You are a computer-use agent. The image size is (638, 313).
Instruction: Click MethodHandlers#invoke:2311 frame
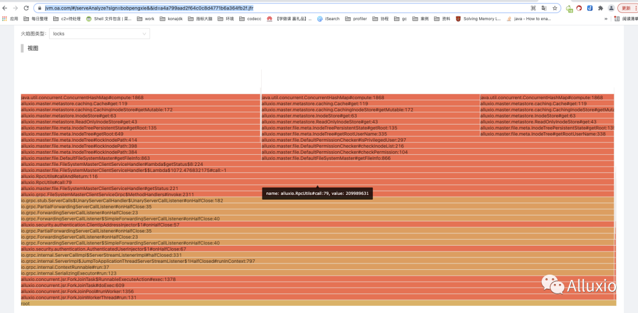[318, 194]
